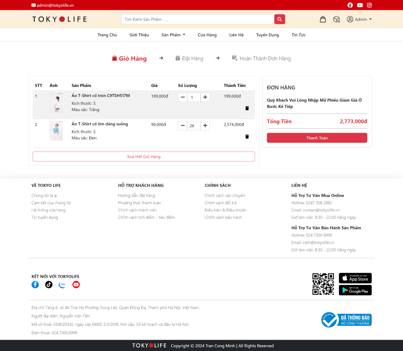Open TikTok icon in footer
This screenshot has height=351, width=403.
click(49, 284)
